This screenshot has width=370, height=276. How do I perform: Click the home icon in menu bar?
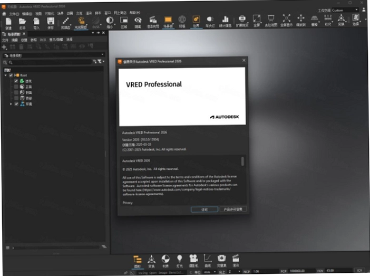4,14
